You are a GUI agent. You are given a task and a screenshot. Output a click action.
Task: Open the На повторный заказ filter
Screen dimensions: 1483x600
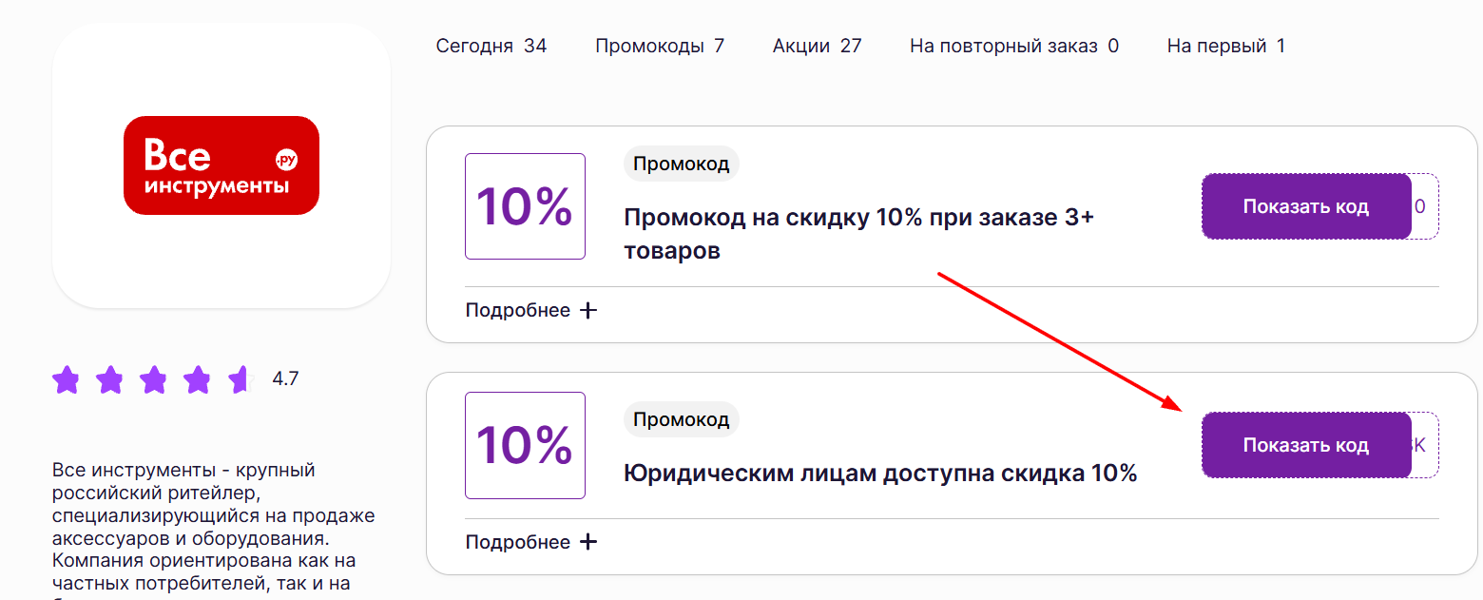1013,45
